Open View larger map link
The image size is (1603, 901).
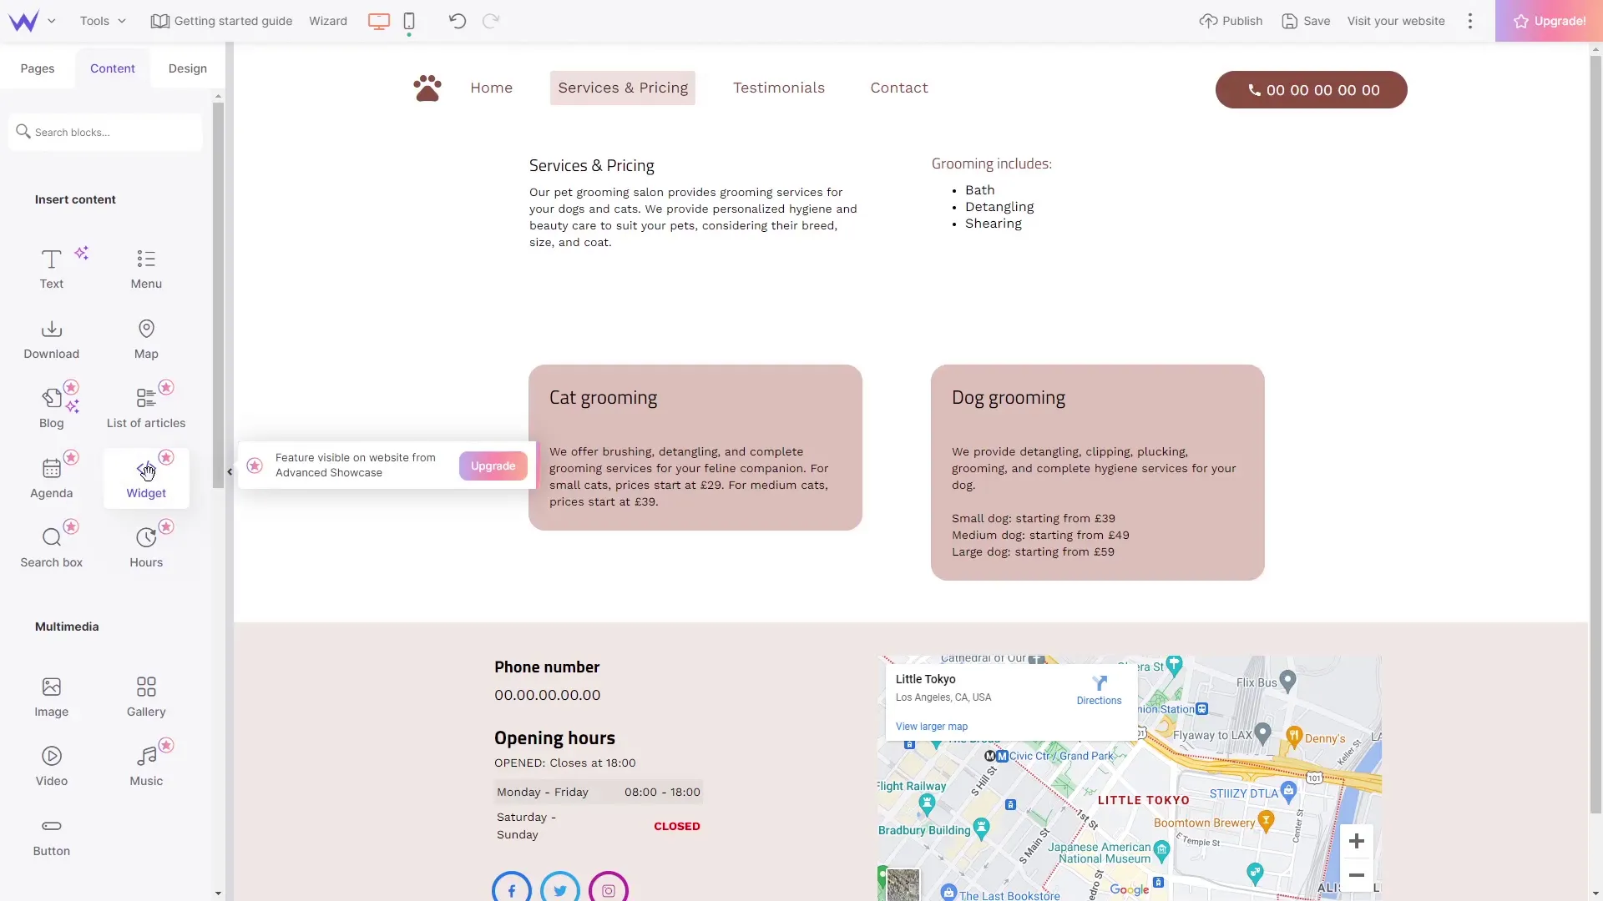(x=932, y=727)
